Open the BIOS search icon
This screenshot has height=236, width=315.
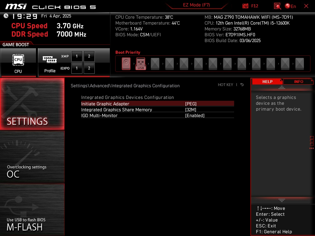(277, 6)
